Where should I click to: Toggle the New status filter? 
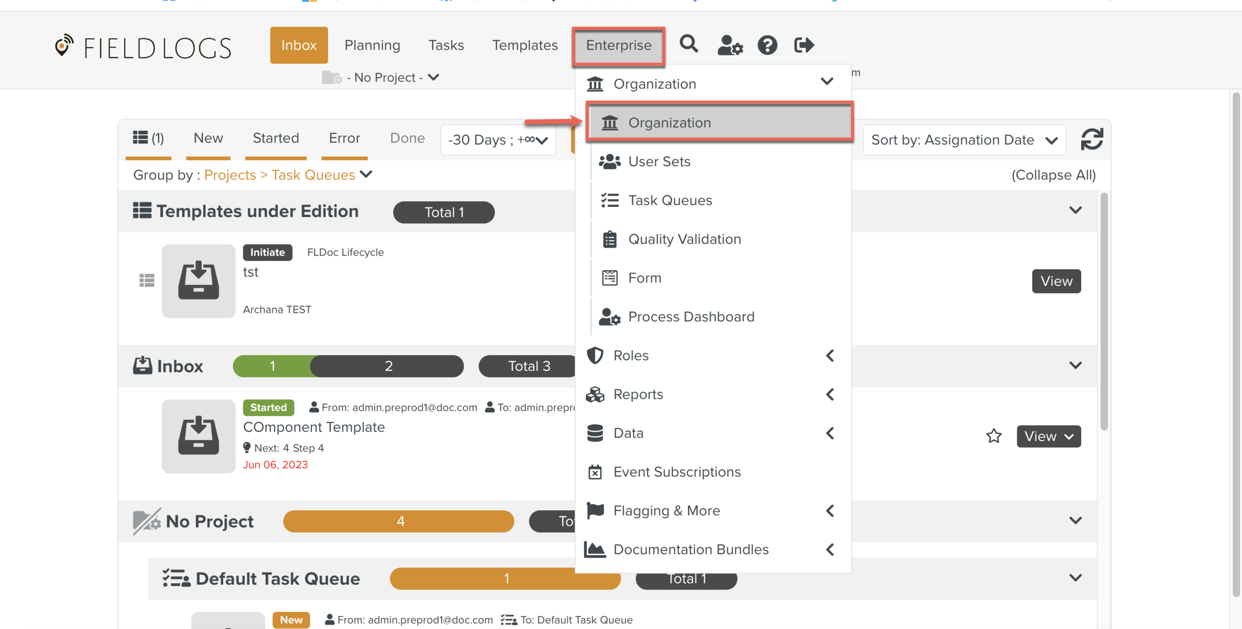208,138
